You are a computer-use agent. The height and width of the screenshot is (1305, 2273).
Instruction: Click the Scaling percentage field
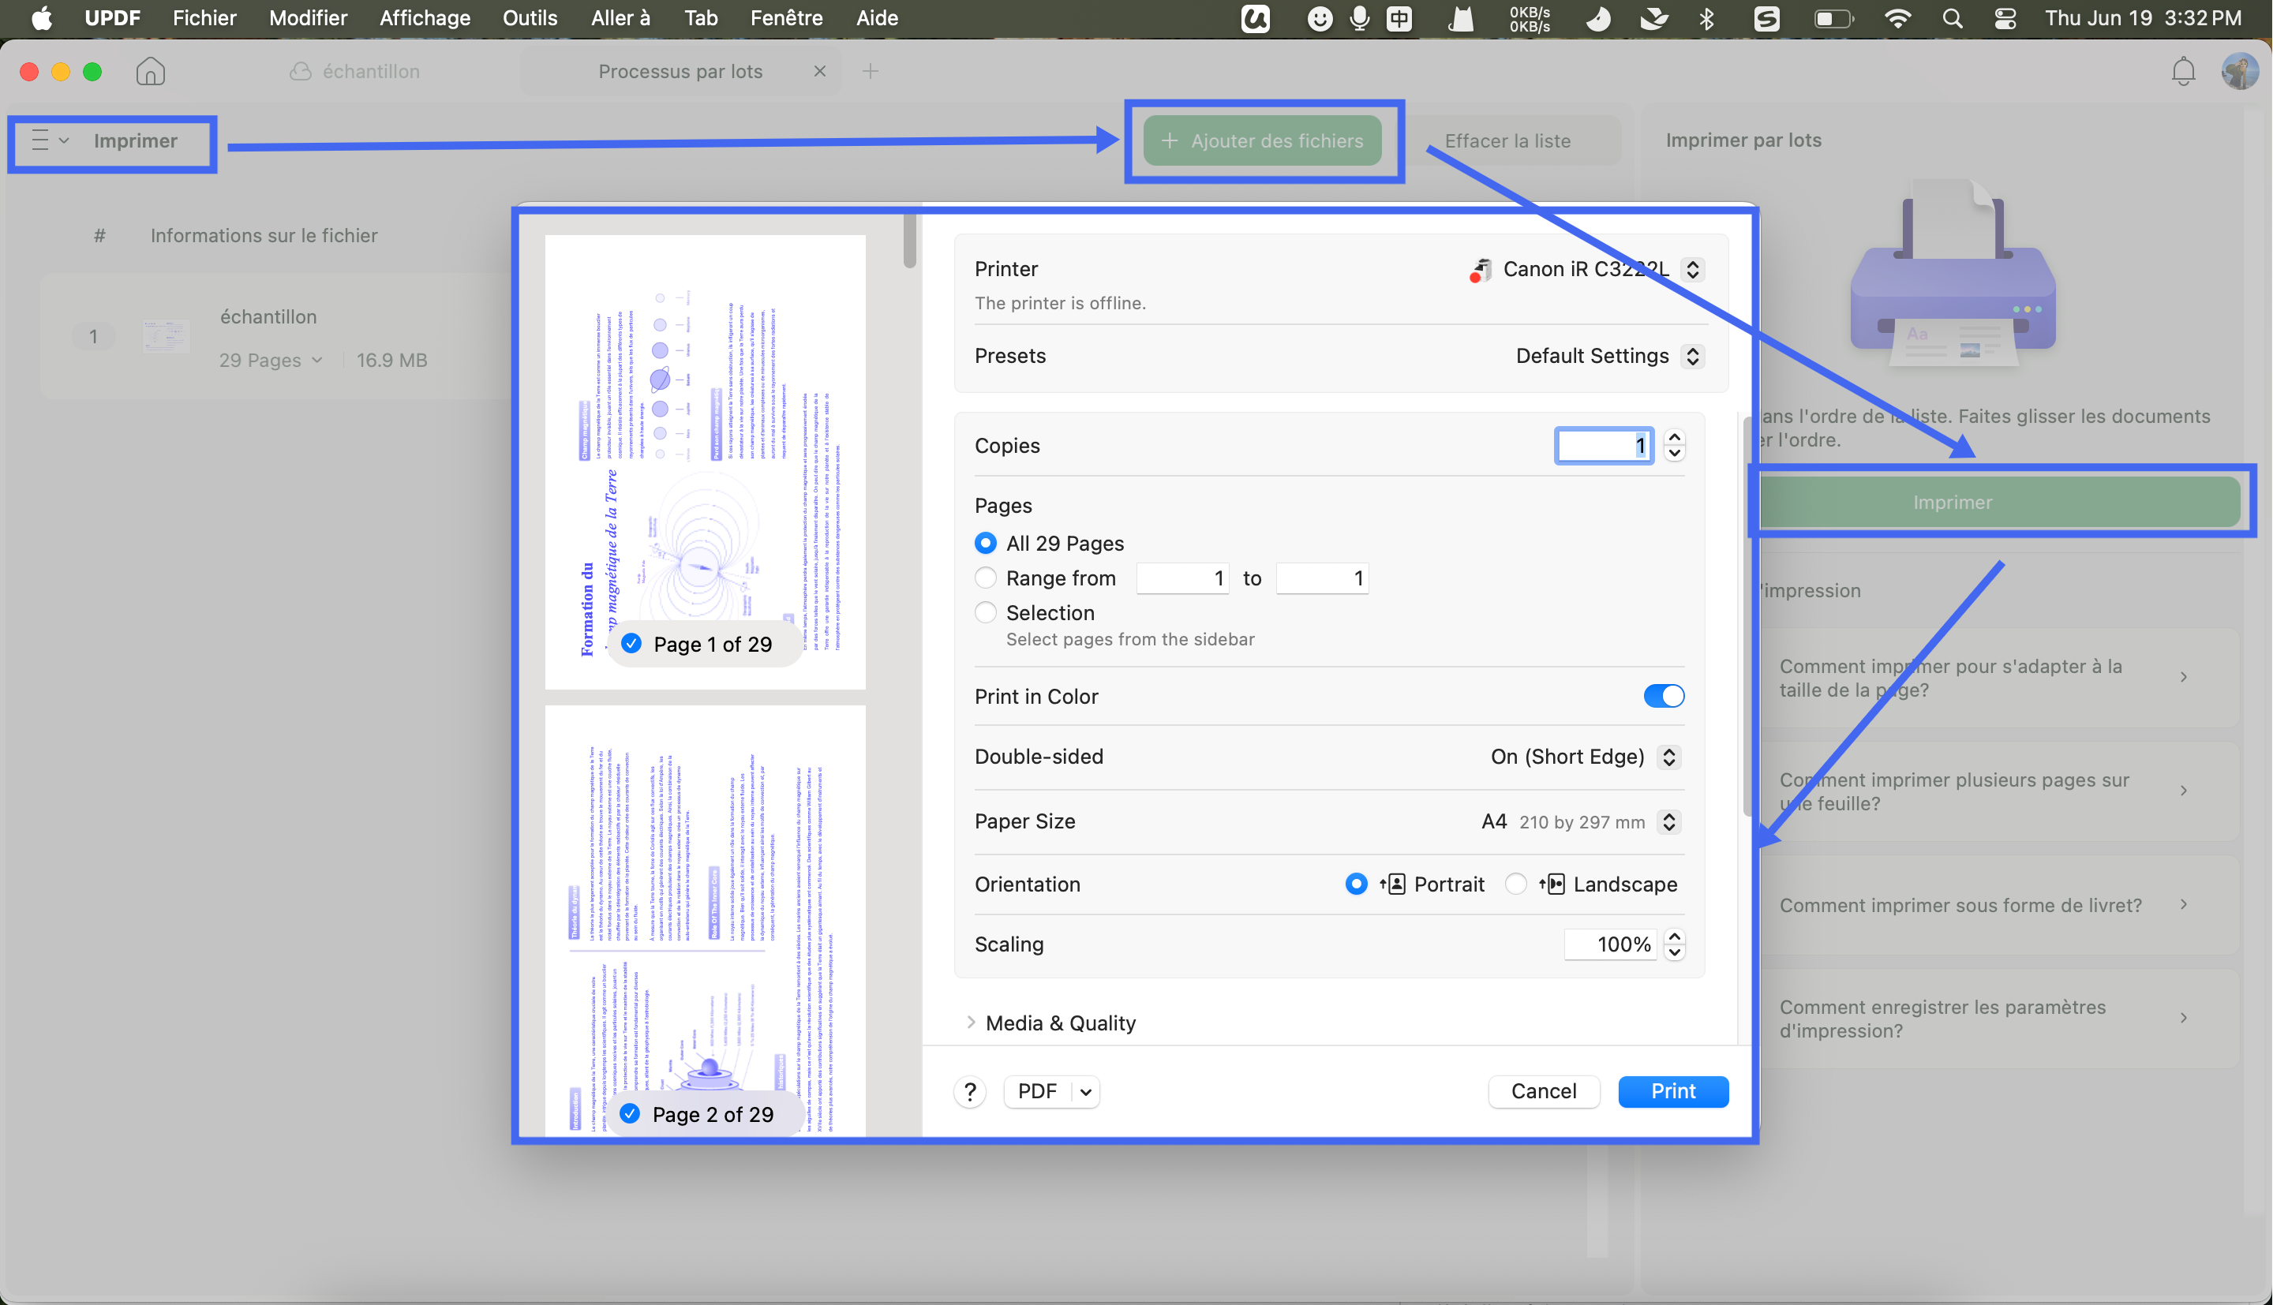(1611, 944)
